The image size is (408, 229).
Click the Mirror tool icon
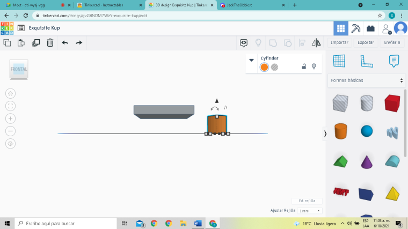[x=316, y=43]
